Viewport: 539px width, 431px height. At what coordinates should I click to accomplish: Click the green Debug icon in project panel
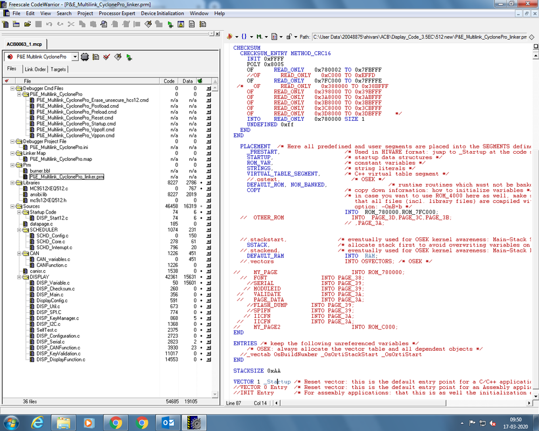[x=128, y=57]
